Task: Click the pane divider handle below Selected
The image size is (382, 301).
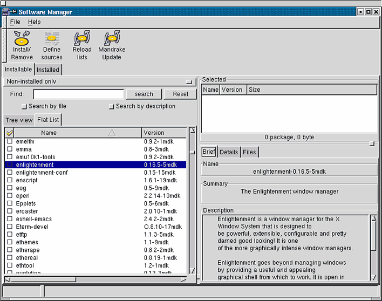Action: (x=372, y=143)
